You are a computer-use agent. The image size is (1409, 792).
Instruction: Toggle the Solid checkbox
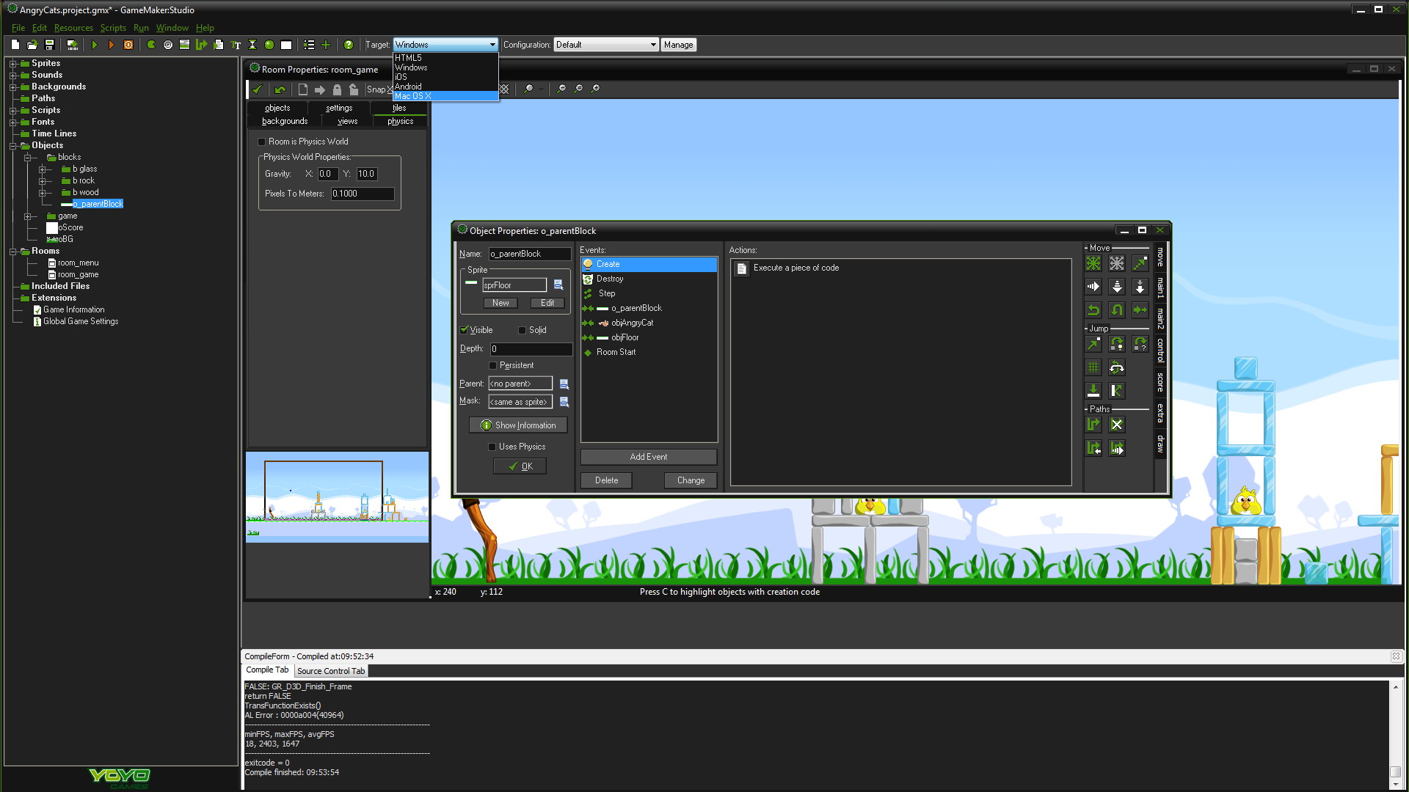522,330
